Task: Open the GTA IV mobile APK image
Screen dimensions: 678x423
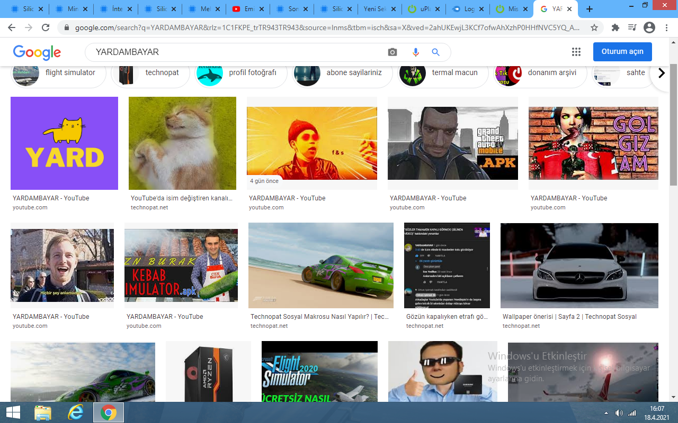Action: pyautogui.click(x=453, y=143)
